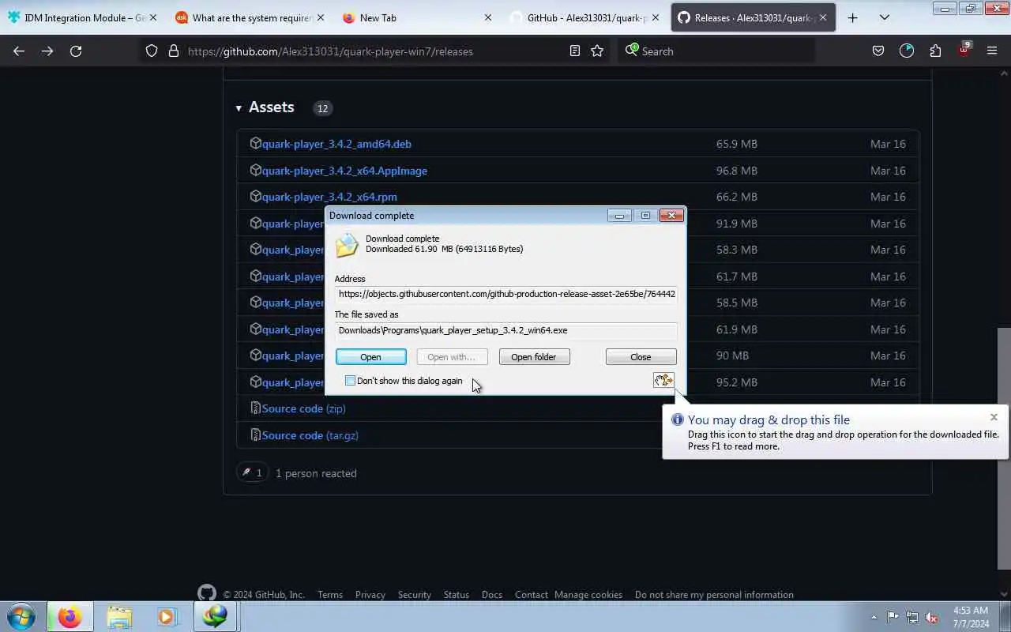This screenshot has width=1011, height=632.
Task: Open the Contact footer link
Action: click(532, 595)
